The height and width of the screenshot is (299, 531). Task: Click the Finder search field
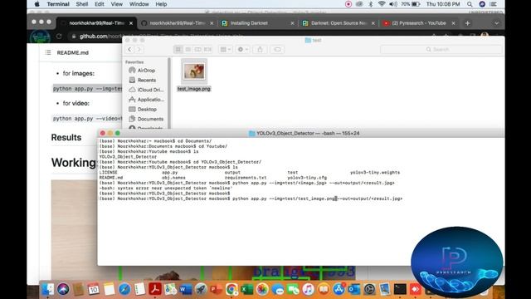click(441, 50)
